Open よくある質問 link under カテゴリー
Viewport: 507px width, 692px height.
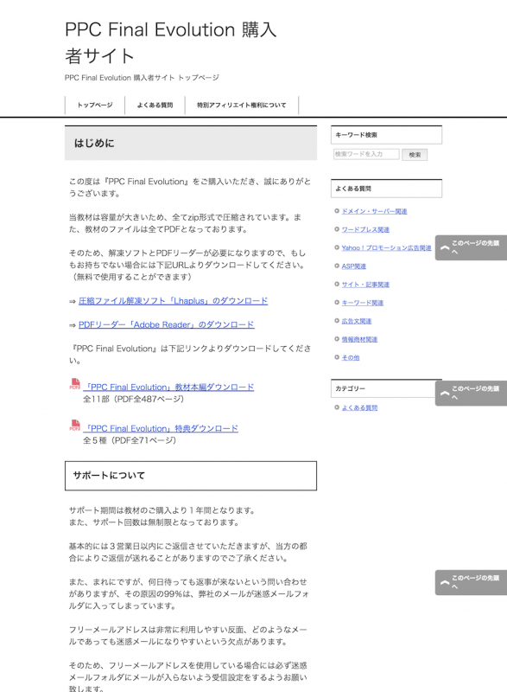tap(359, 407)
